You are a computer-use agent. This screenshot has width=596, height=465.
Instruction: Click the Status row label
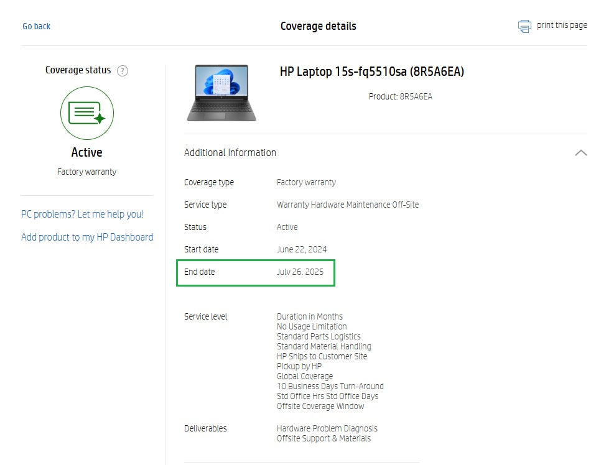[x=195, y=227]
